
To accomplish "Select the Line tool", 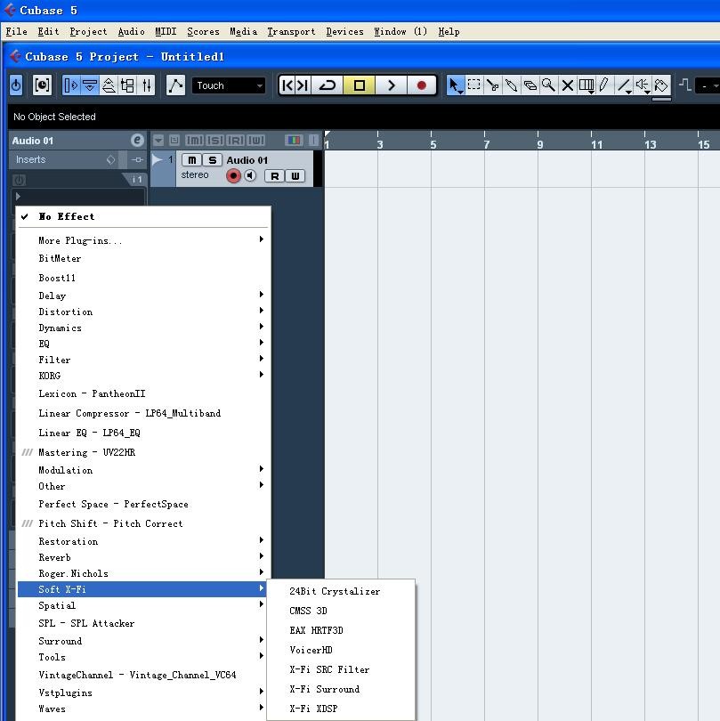I will (x=624, y=85).
